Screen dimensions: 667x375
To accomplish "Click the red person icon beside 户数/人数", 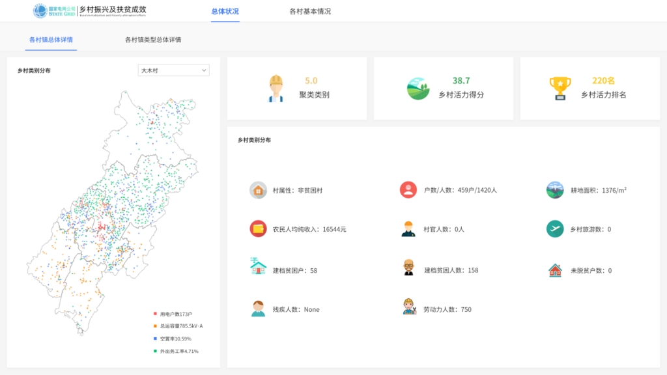I will [x=408, y=190].
